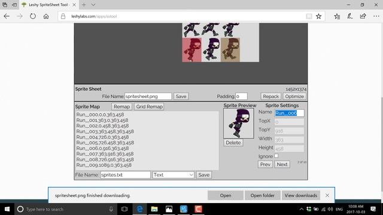Save the sprite sheet image
Viewport: 383px width, 215px height.
pyautogui.click(x=181, y=96)
